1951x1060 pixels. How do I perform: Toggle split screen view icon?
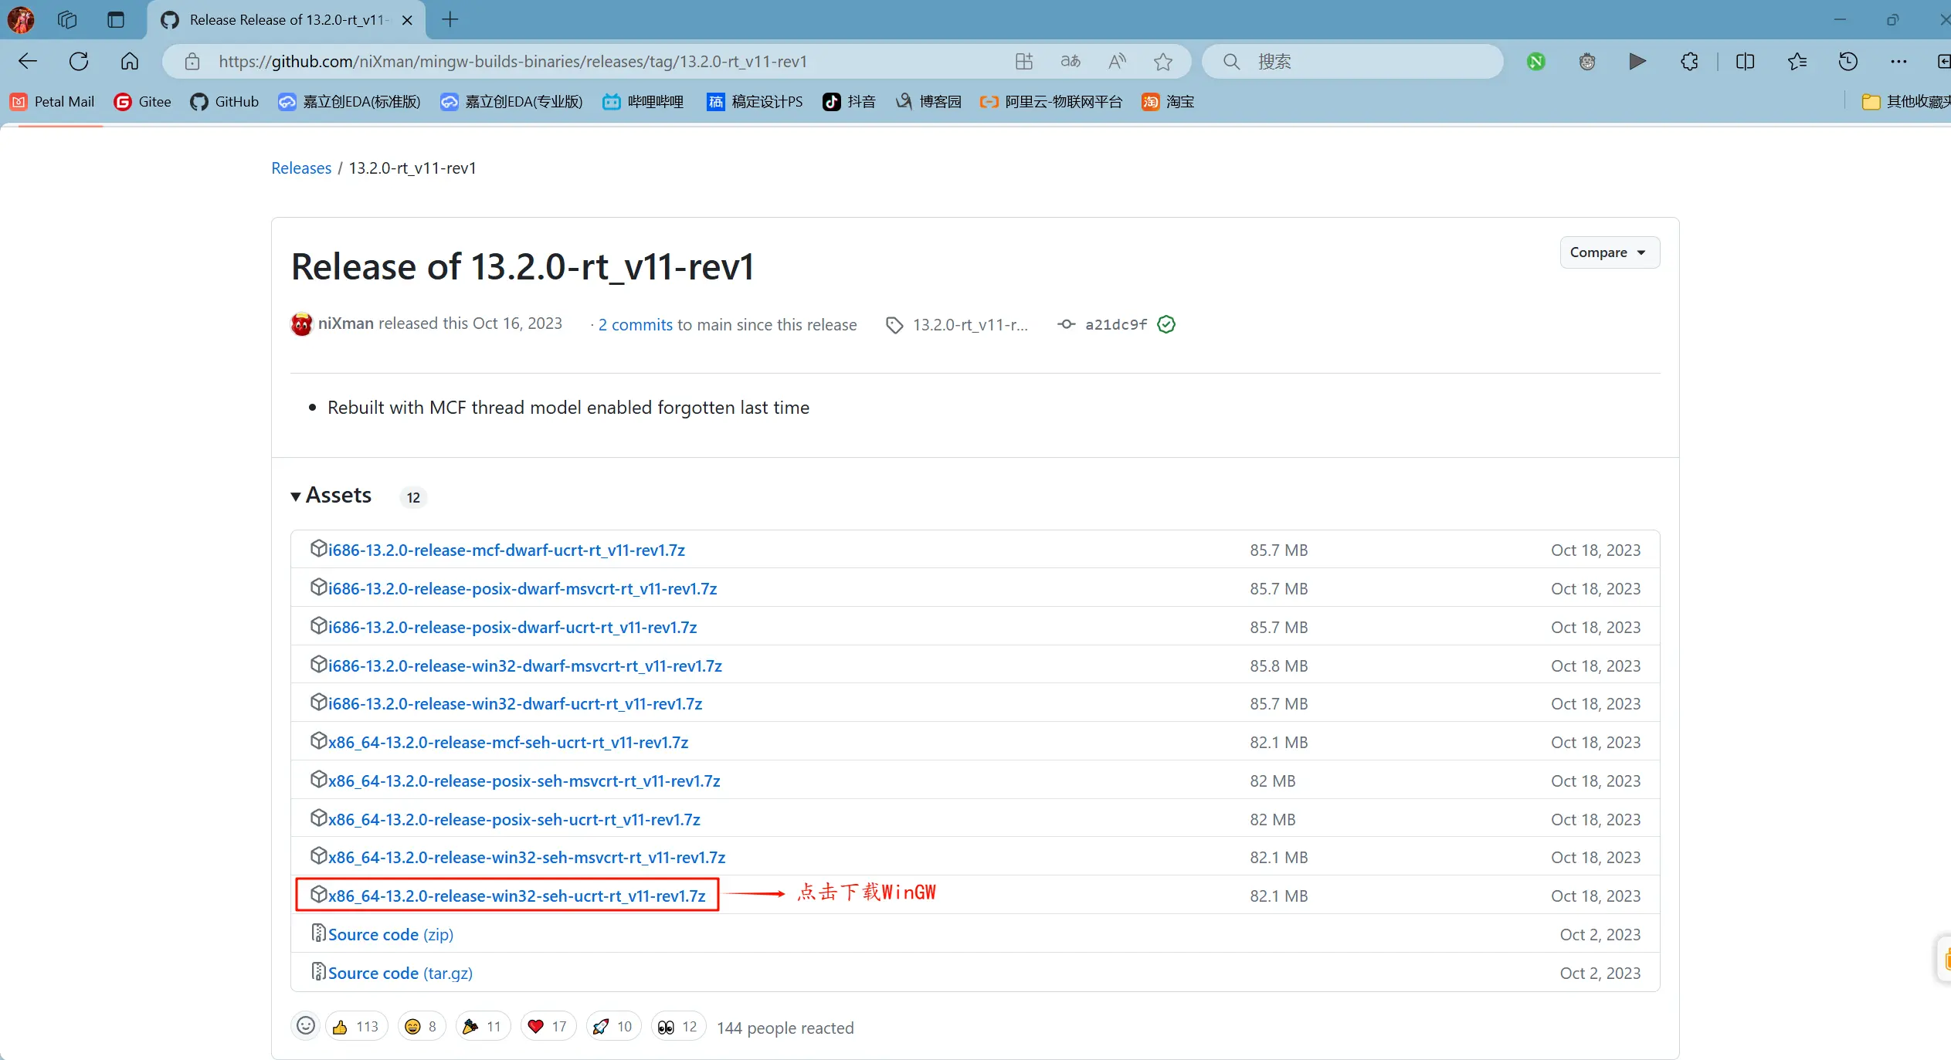coord(1745,61)
